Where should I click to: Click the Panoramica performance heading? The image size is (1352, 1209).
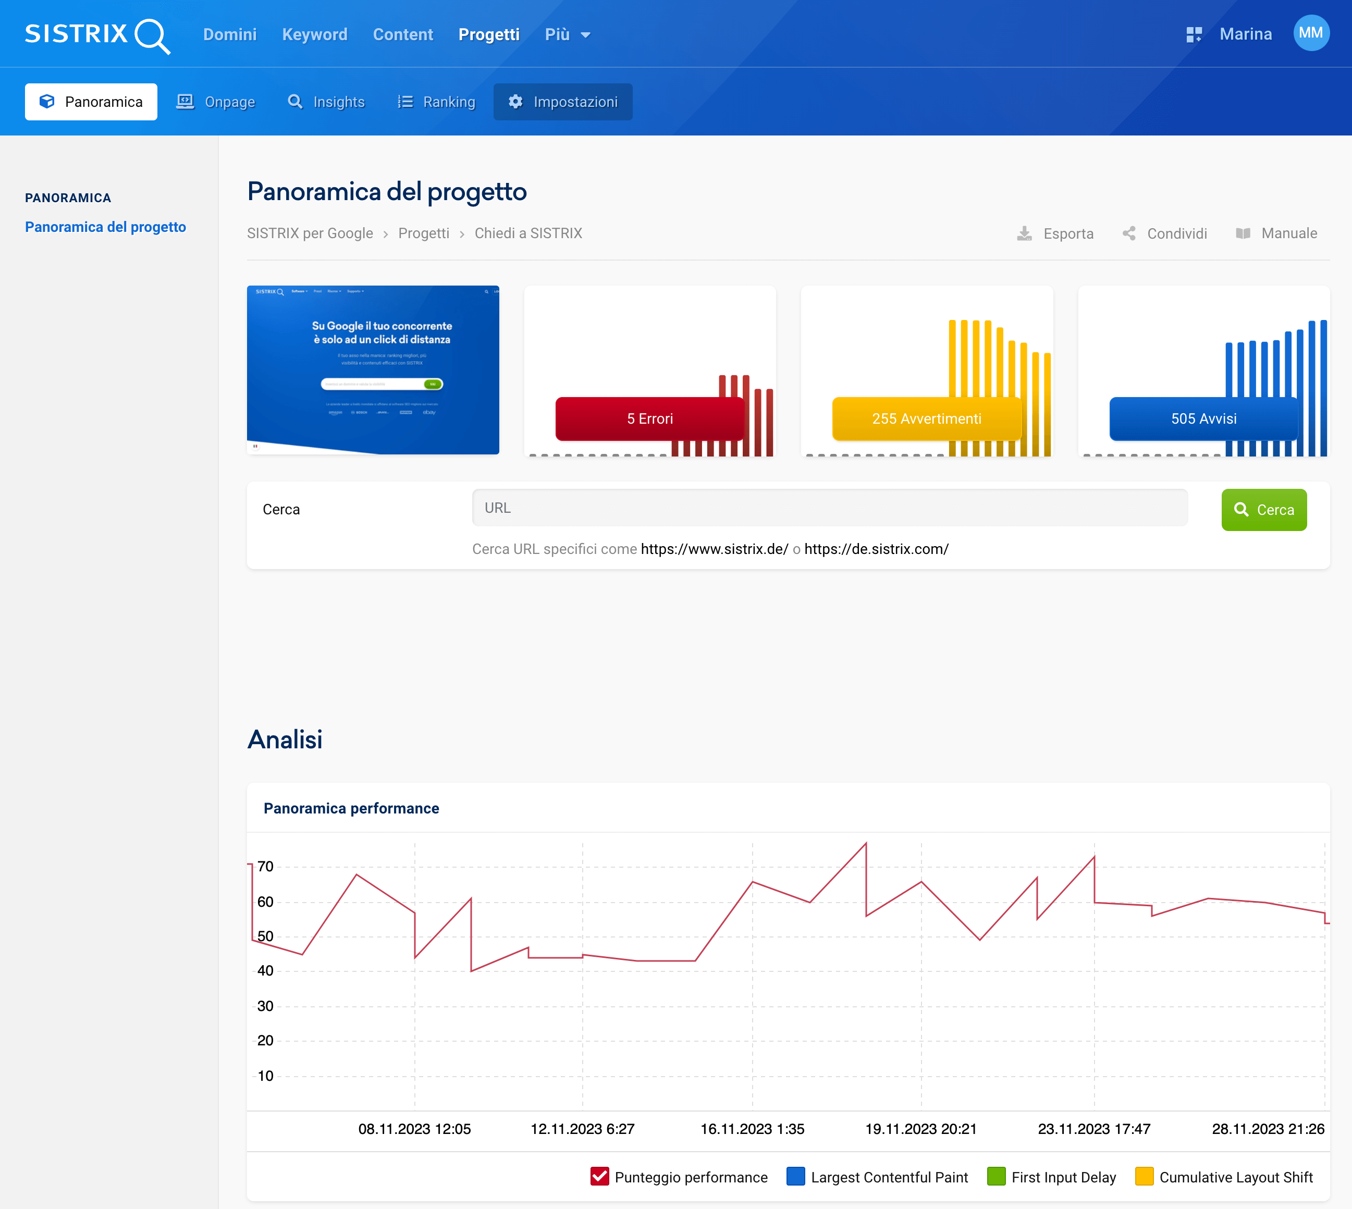(351, 808)
